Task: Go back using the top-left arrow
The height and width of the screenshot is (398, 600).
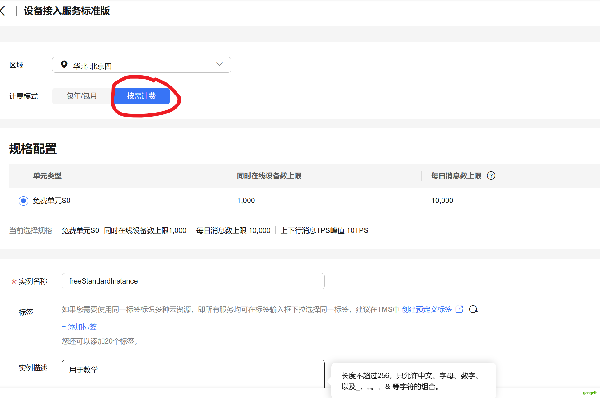Action: (3, 11)
